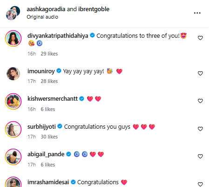Viewport: 209px width, 187px height.
Task: View abigail_pande's story avatar
Action: pyautogui.click(x=13, y=157)
